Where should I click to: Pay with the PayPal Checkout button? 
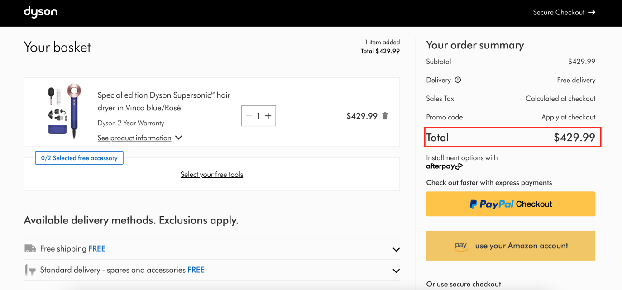(511, 204)
